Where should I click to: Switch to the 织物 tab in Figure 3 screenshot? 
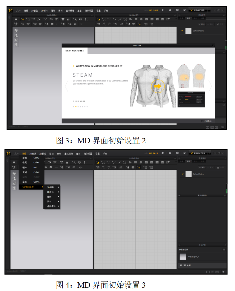click(x=188, y=19)
